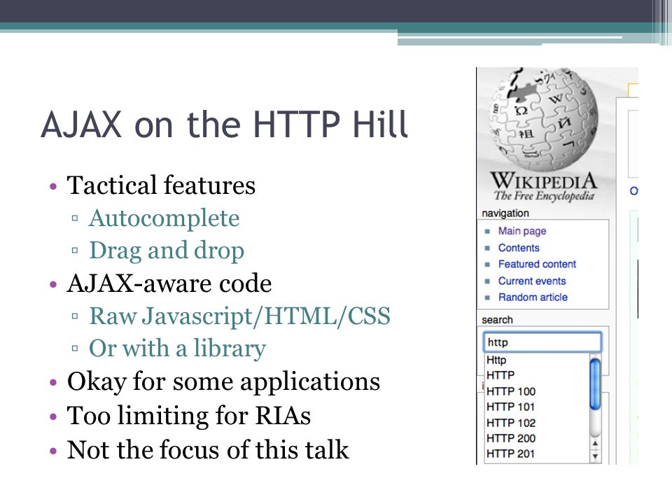Open a Random article
The height and width of the screenshot is (504, 672).
coord(533,297)
